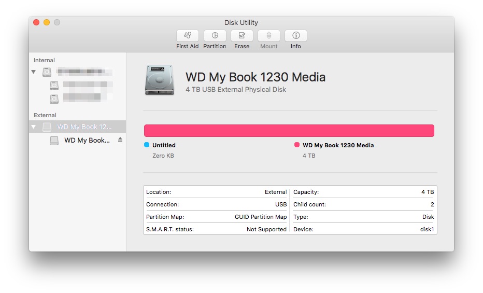The height and width of the screenshot is (293, 483).
Task: Click the large hard drive icon
Action: 160,80
